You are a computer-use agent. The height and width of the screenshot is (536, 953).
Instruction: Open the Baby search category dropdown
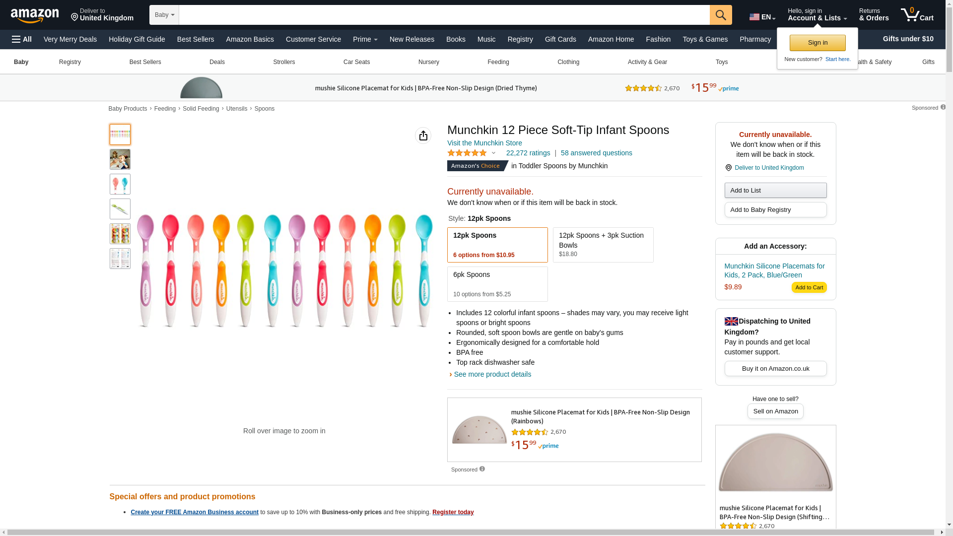click(164, 15)
